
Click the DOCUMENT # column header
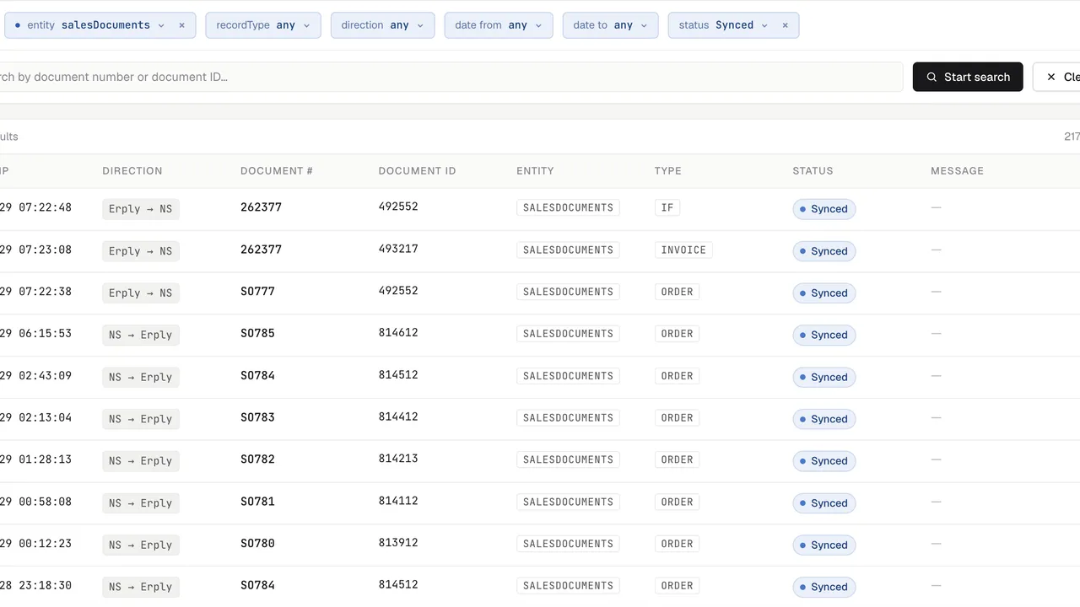(277, 171)
